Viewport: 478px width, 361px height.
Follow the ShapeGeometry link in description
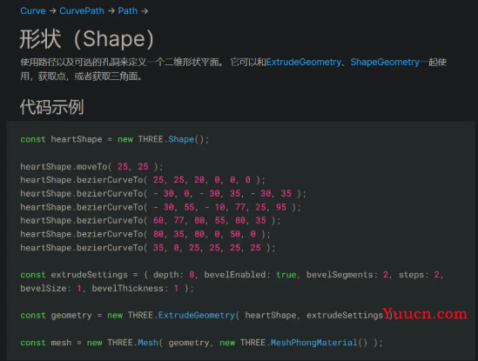(385, 62)
